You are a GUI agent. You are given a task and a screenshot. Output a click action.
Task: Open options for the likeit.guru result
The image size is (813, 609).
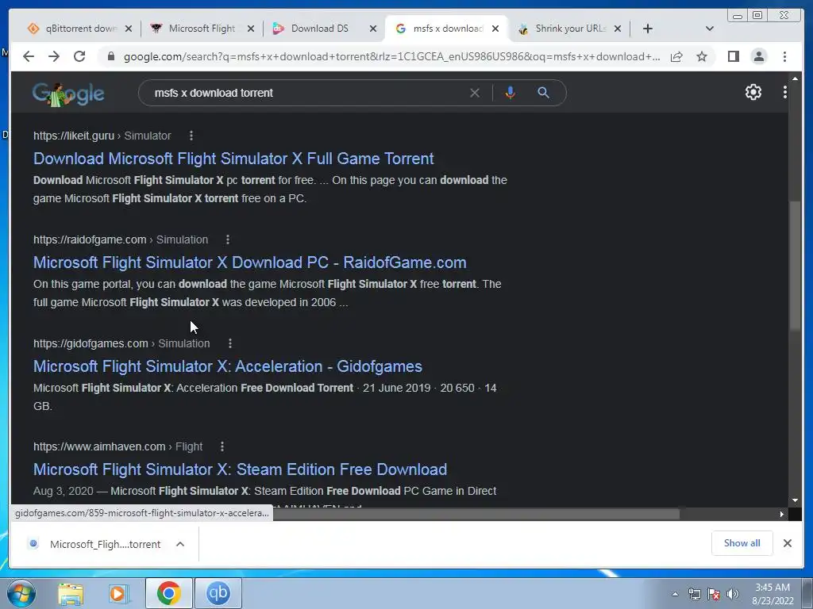tap(191, 136)
